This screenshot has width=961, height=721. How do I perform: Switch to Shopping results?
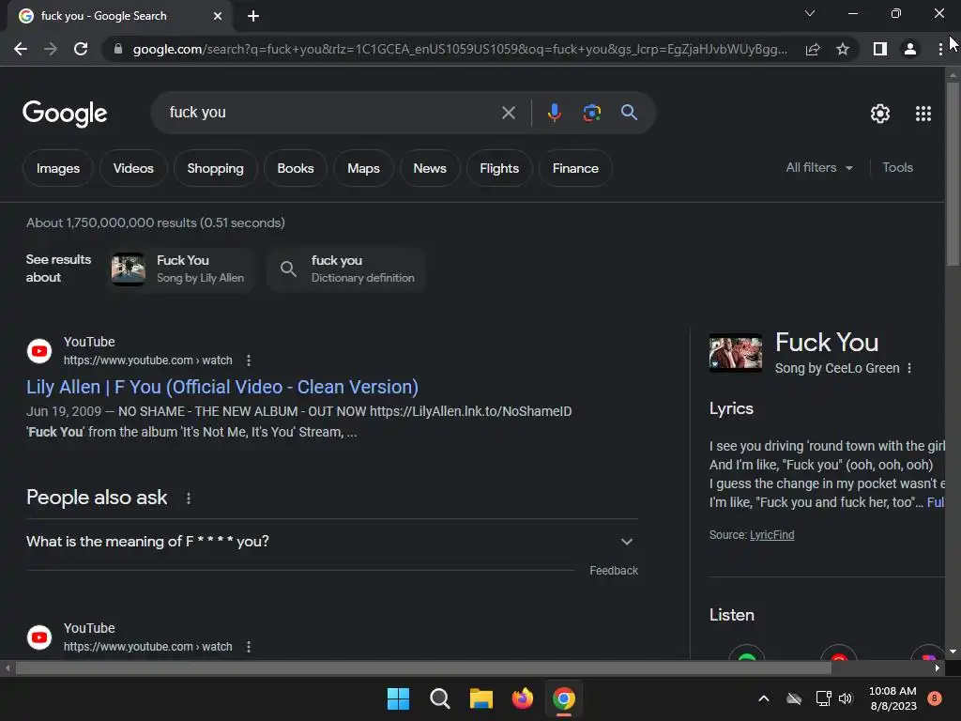point(215,168)
